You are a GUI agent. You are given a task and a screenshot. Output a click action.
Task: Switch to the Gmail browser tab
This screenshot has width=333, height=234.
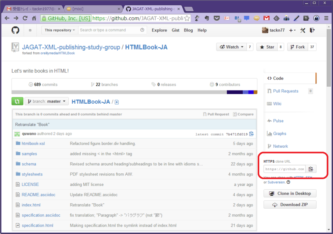point(33,9)
